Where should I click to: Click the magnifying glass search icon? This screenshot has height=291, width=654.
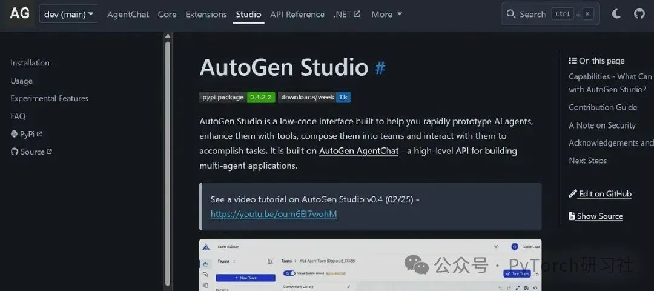[511, 14]
